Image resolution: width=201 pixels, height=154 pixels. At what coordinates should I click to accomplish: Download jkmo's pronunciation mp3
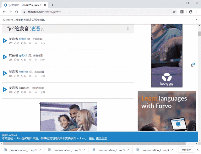[36, 92]
